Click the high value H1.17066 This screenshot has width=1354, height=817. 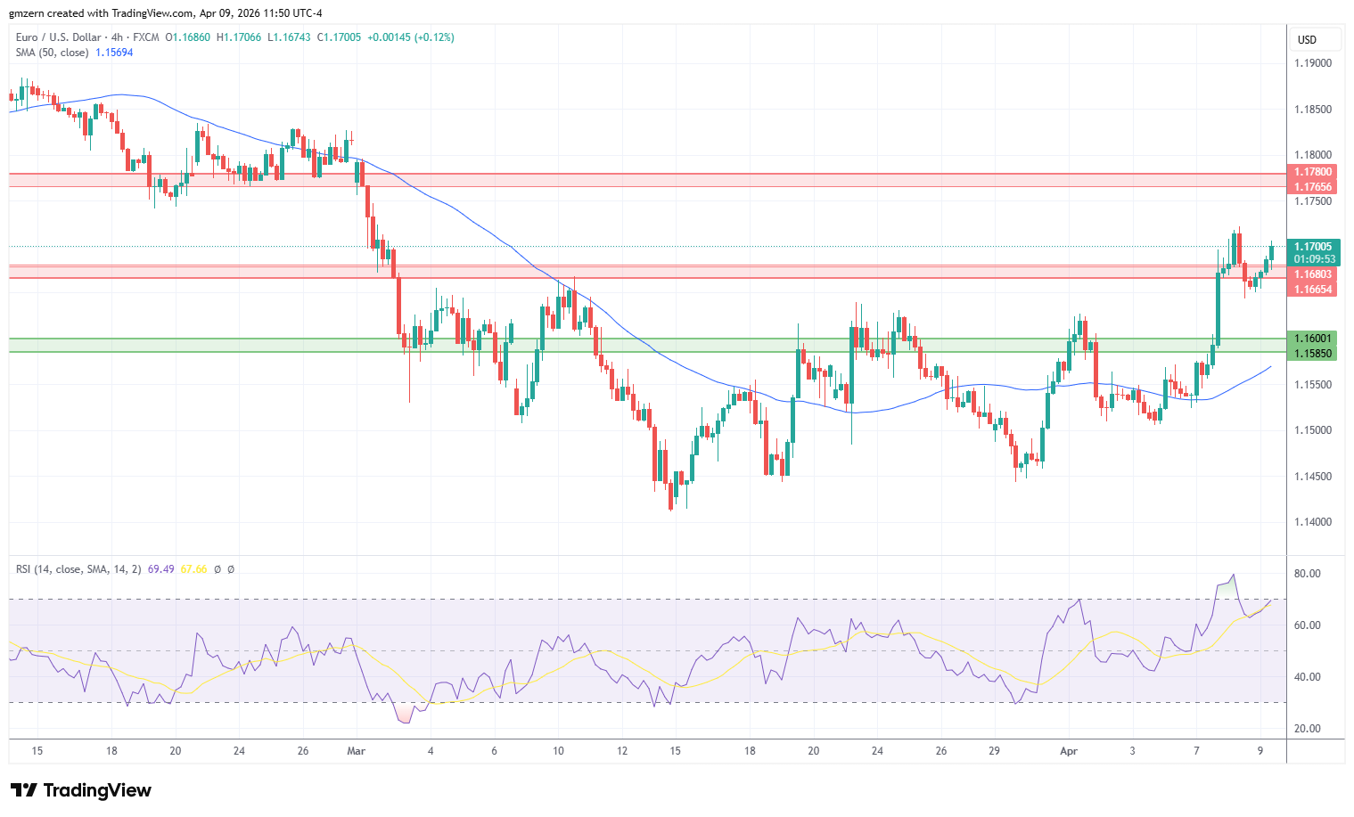tap(239, 37)
